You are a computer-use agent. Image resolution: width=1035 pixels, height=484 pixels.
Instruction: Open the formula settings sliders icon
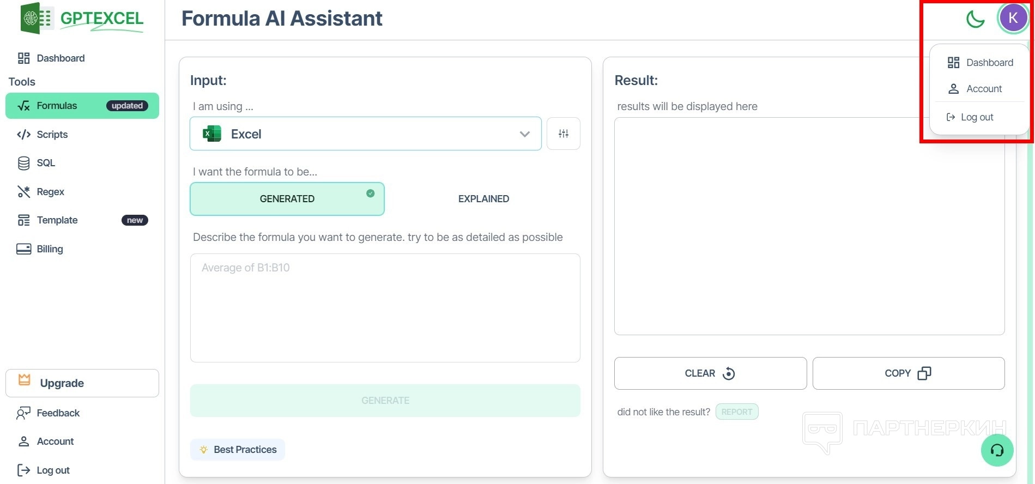pos(564,134)
